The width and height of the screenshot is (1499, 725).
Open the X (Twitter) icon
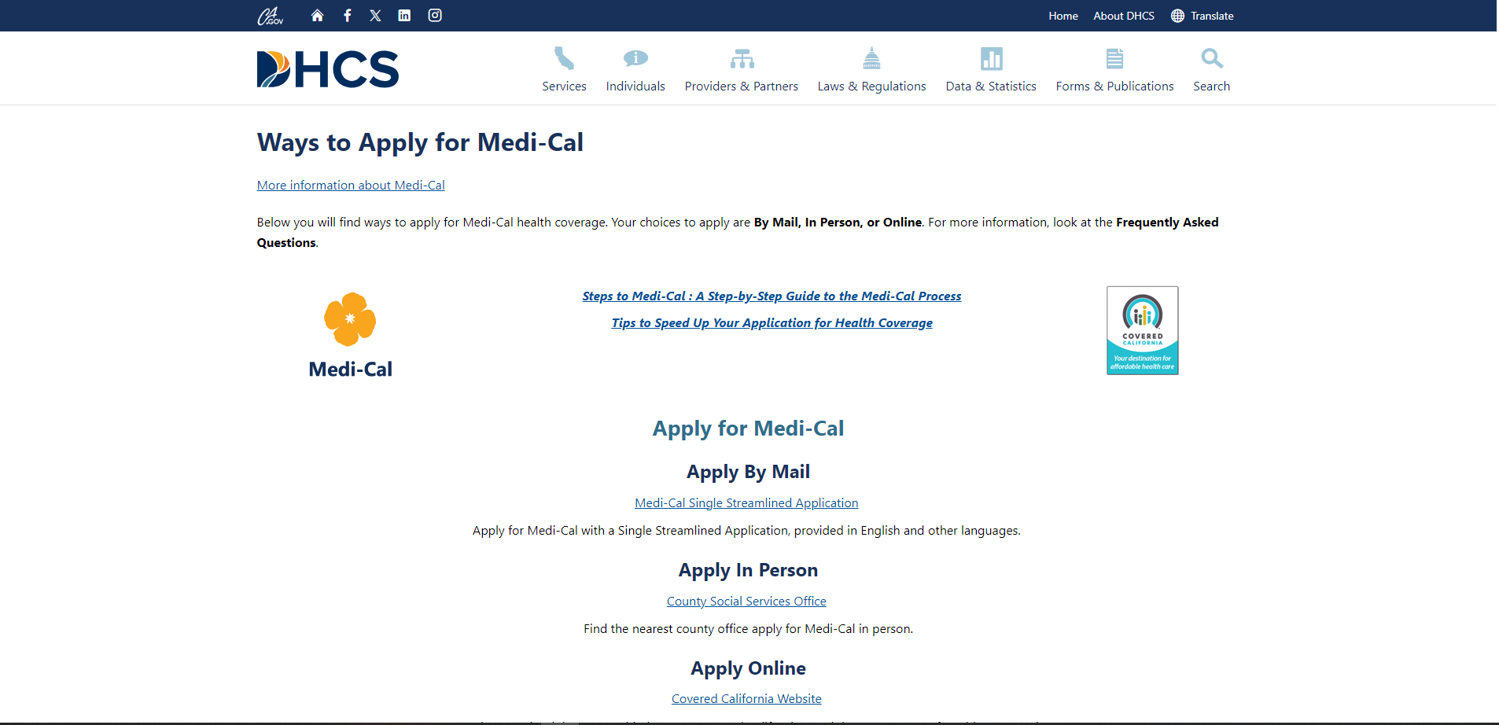click(x=375, y=16)
